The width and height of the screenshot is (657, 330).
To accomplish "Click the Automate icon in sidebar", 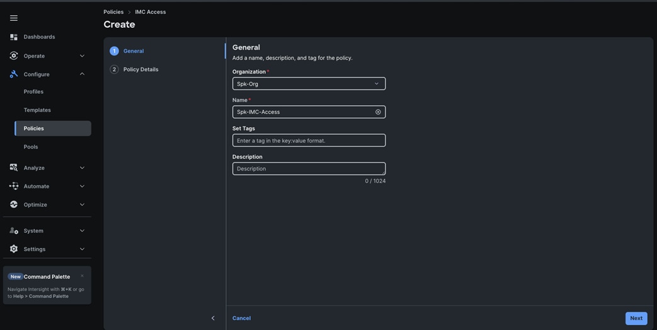I will (14, 186).
